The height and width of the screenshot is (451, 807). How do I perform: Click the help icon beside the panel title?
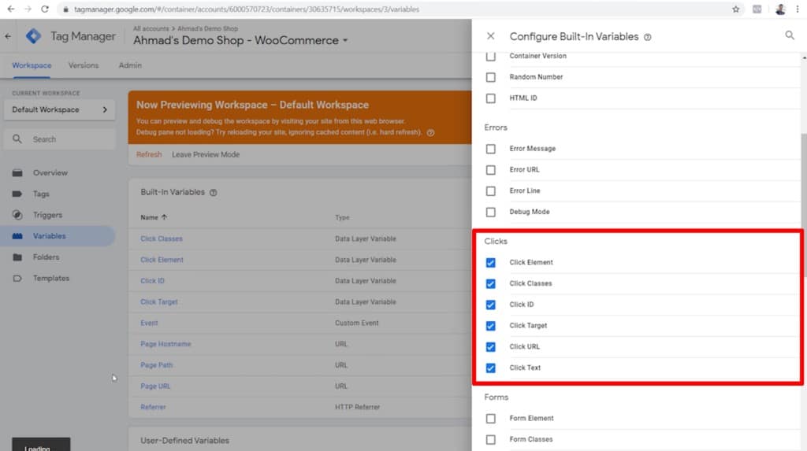tap(647, 37)
